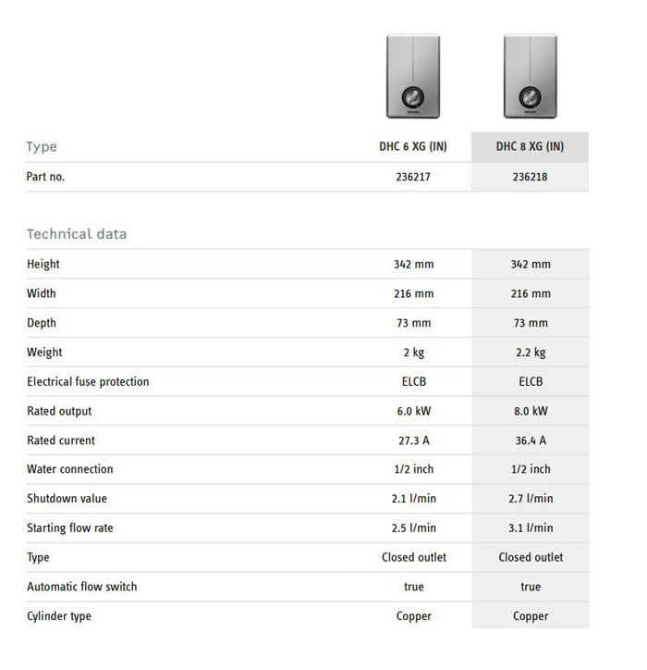This screenshot has height=670, width=647.
Task: Click 342 mm height for DHC 8 XG
Action: point(531,265)
